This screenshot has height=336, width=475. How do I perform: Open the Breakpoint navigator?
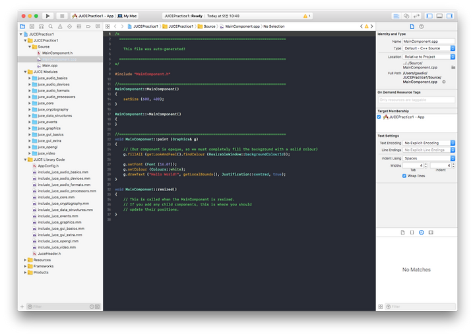[x=88, y=26]
